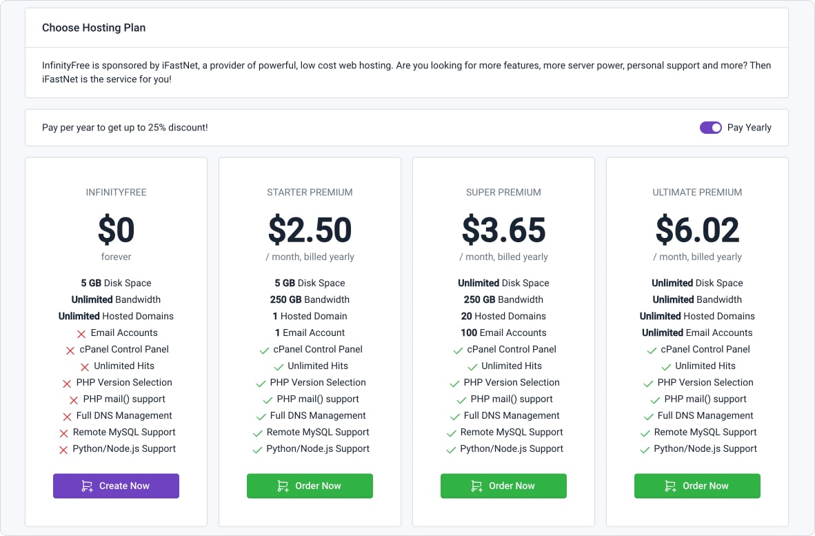Select the ULTIMATE PREMIUM plan title

pos(697,192)
